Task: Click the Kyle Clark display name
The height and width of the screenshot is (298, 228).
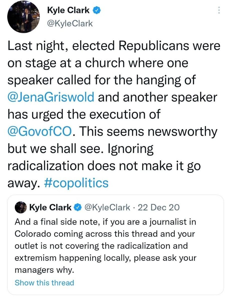Action: coord(68,10)
